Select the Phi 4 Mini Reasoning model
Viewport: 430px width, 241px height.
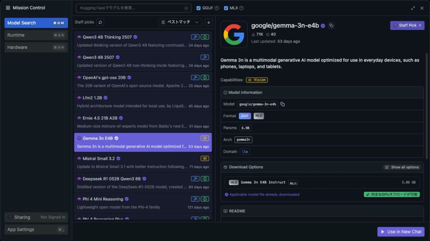click(143, 203)
